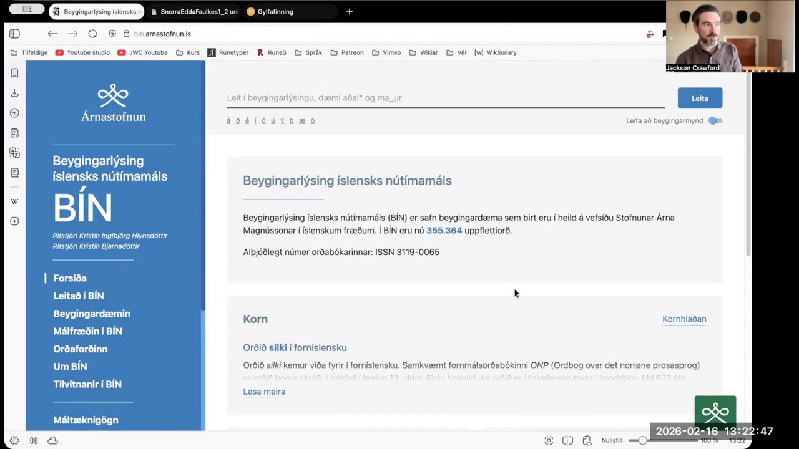Open the Runetyper bookmark
Screen dimensions: 799x449
(228, 52)
